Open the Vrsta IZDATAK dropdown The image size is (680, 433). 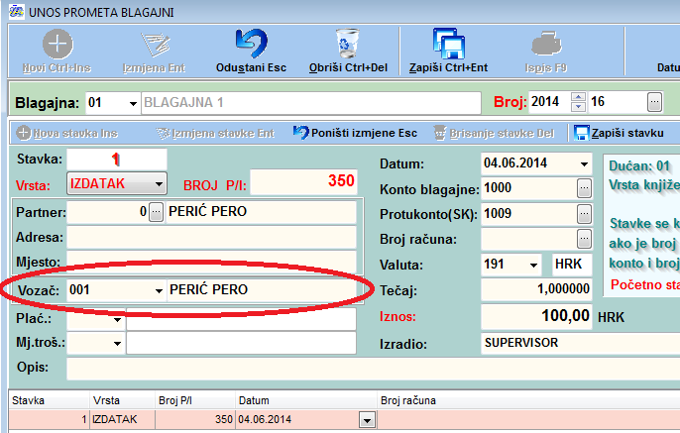pos(160,184)
